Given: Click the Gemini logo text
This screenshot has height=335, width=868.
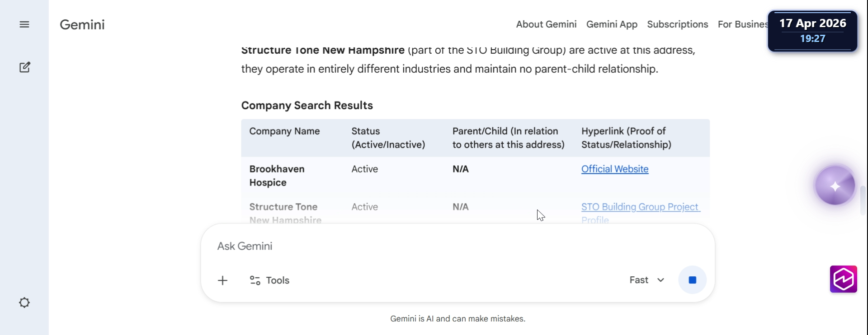Looking at the screenshot, I should (82, 24).
